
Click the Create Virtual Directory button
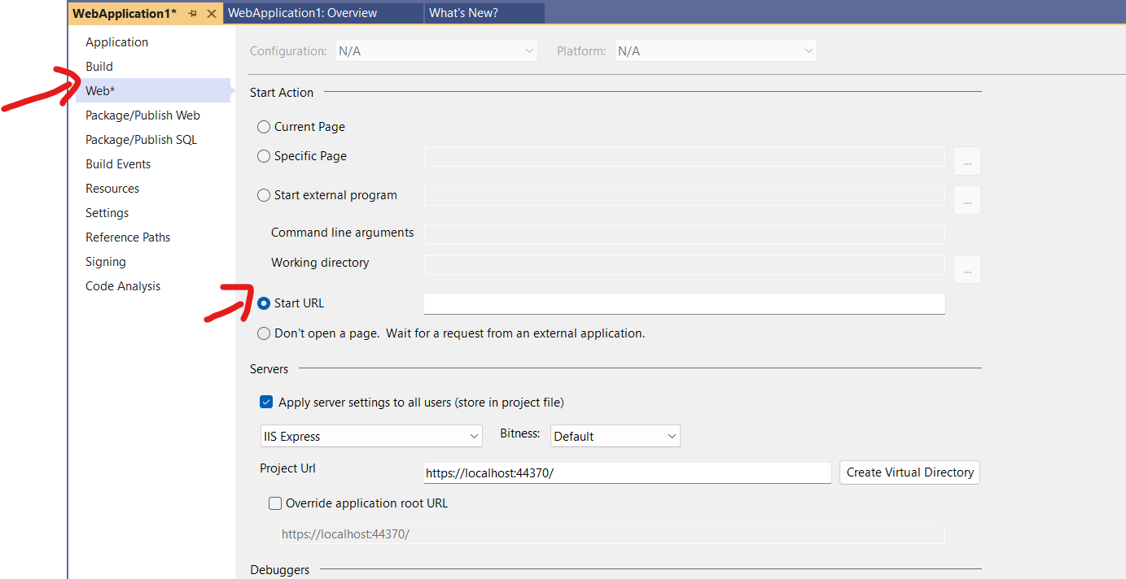point(909,472)
